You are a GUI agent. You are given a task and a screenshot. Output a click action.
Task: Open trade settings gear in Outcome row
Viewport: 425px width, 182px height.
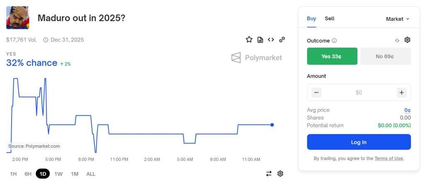click(407, 40)
